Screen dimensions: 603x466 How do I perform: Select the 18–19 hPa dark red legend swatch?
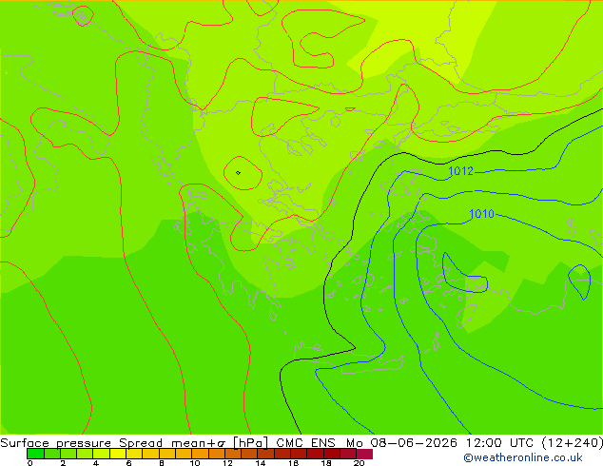pyautogui.click(x=332, y=454)
